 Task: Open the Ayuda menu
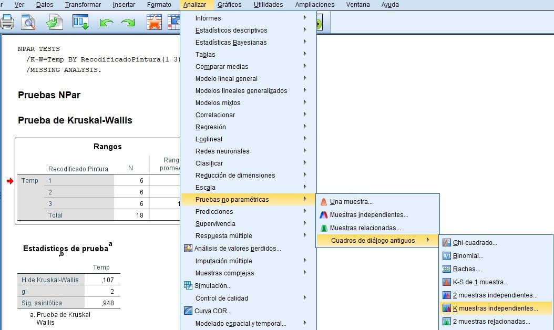(390, 5)
